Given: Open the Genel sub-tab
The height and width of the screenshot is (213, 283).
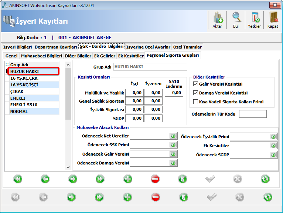Looking at the screenshot, I should (11, 56).
